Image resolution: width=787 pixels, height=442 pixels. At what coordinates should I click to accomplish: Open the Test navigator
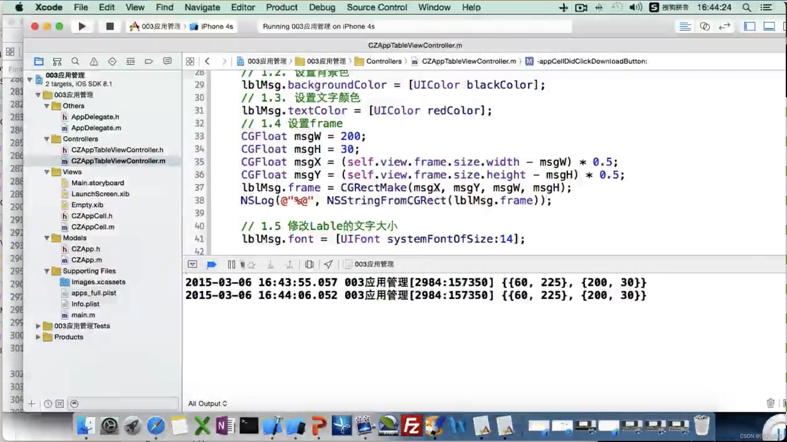coord(112,61)
